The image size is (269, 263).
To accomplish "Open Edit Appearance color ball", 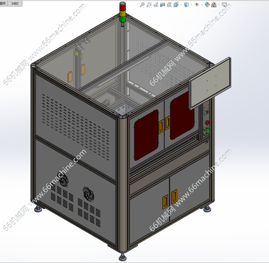I will pos(207,5).
